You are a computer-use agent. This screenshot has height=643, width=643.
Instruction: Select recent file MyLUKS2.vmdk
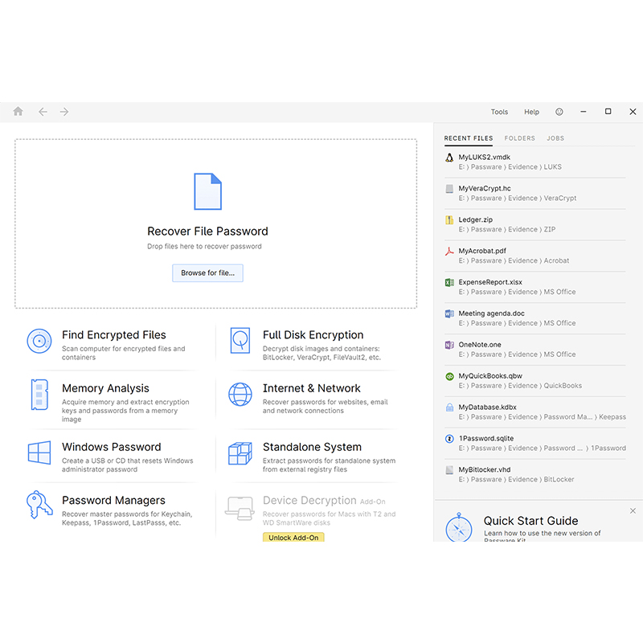(535, 162)
